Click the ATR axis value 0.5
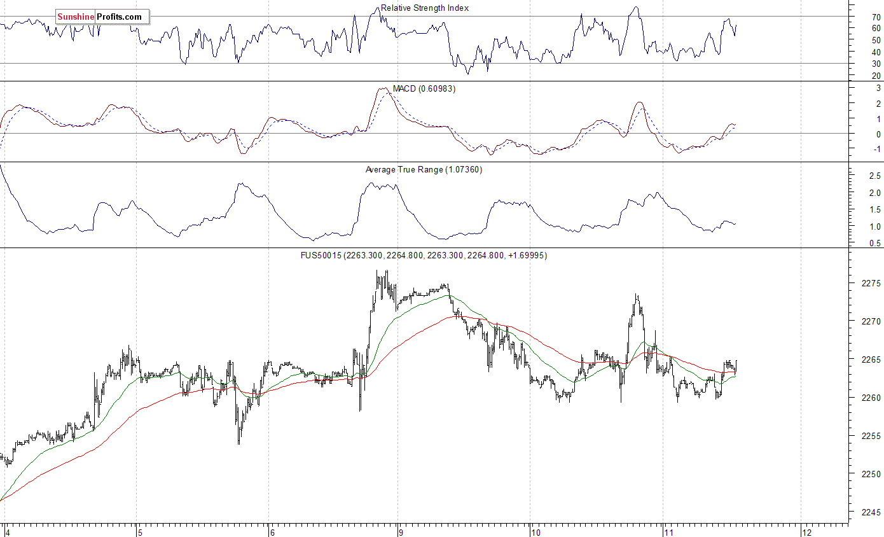This screenshot has width=884, height=537. click(x=874, y=243)
